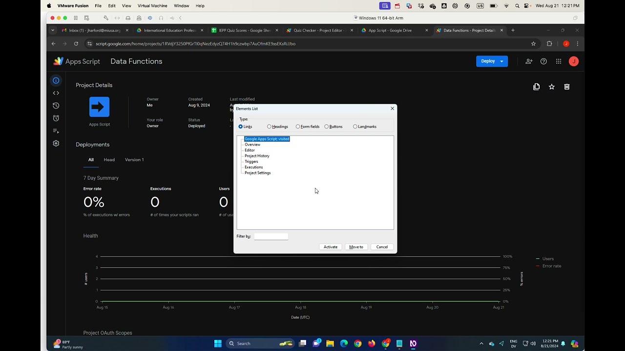Click the Remove project trash icon
Viewport: 625px width, 351px height.
566,87
